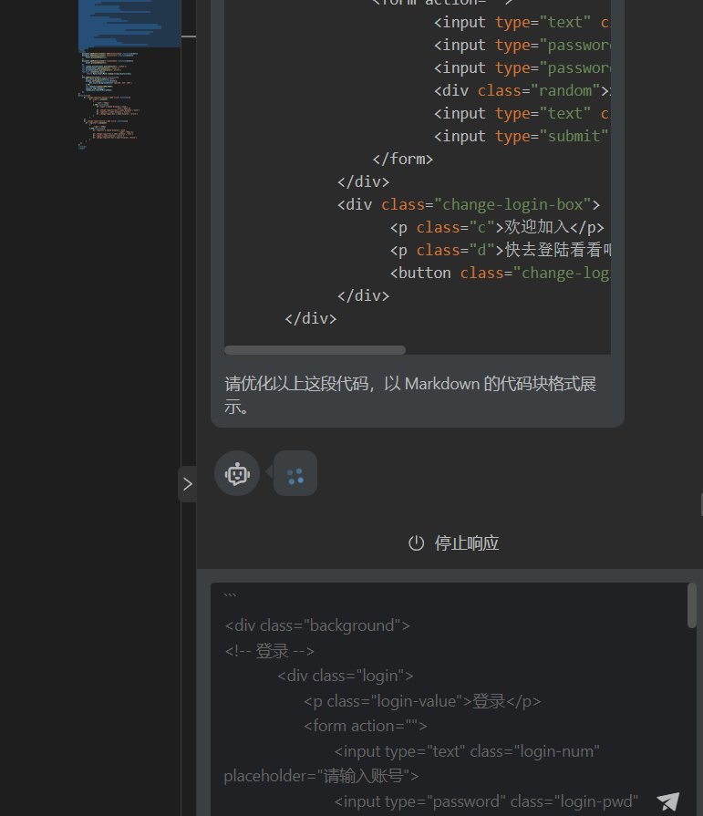Click the code minimap highlighted viewport

129,24
